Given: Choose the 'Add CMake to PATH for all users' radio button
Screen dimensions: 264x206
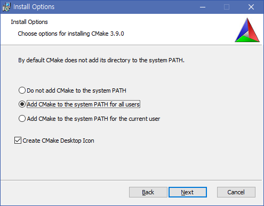Looking at the screenshot, I should [22, 104].
